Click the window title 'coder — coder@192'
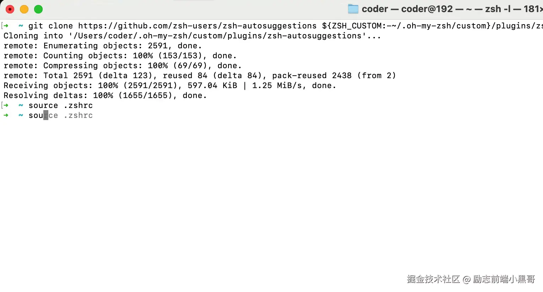 407,9
